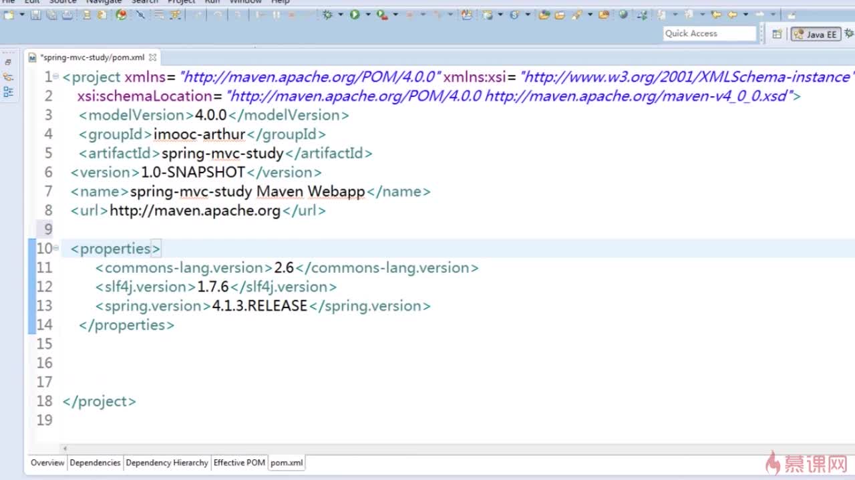
Task: Click the url text 'http://maven.apache.org'
Action: coord(195,211)
